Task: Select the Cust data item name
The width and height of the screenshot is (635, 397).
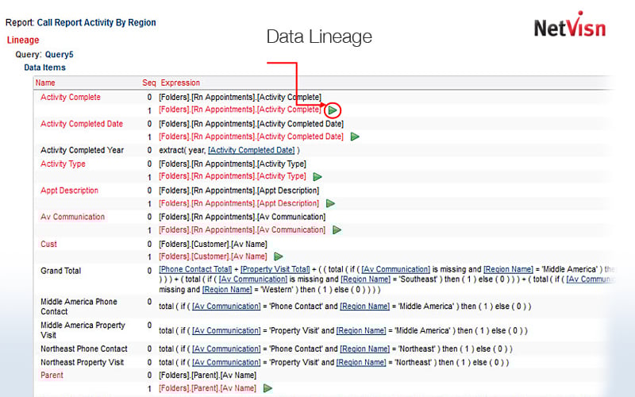Action: (x=49, y=244)
